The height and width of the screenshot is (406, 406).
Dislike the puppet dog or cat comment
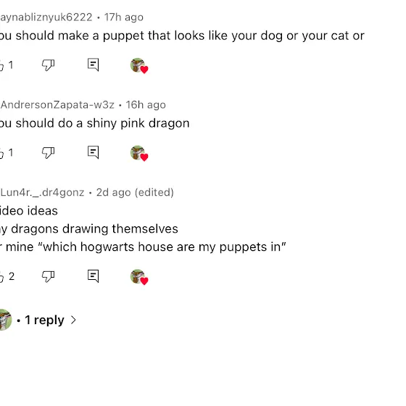click(48, 65)
